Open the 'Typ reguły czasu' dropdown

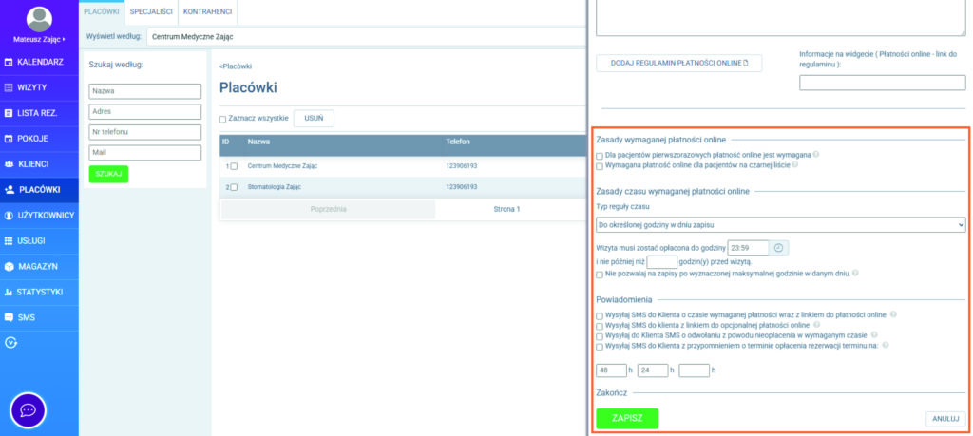pos(780,225)
